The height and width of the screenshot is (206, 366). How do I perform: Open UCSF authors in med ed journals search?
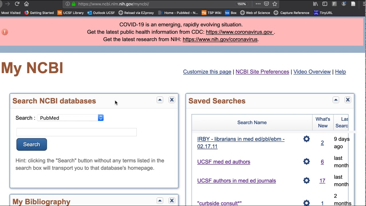click(236, 181)
